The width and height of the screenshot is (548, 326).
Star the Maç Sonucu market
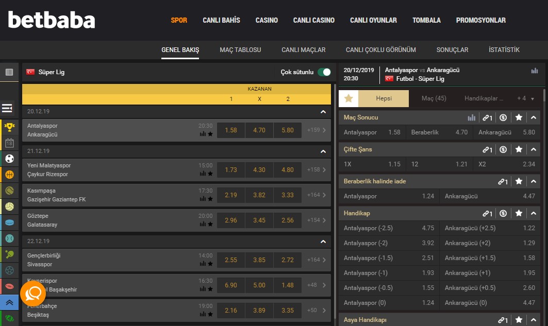point(519,117)
